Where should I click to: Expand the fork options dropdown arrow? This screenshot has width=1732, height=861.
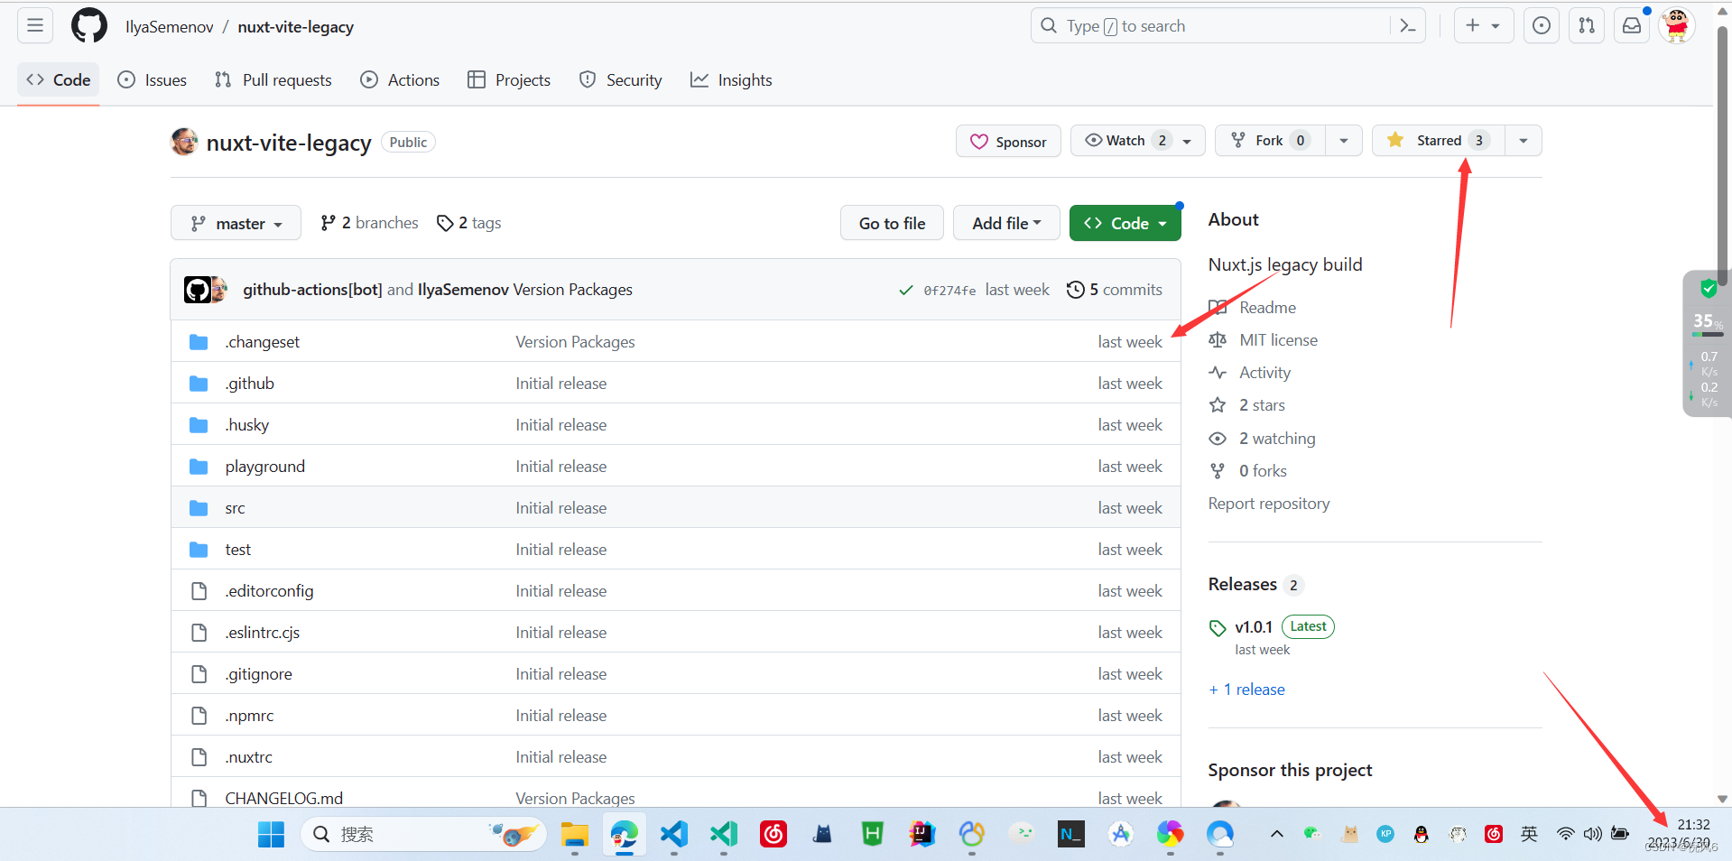[1344, 141]
